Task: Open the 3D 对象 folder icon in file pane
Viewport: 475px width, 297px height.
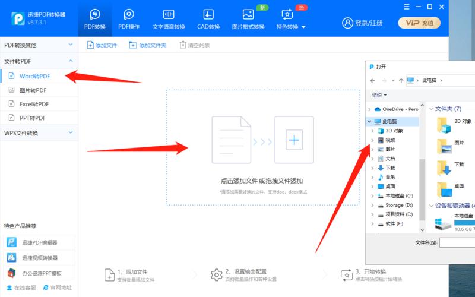Action: coord(444,125)
